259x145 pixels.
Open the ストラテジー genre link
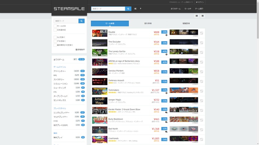[59, 80]
